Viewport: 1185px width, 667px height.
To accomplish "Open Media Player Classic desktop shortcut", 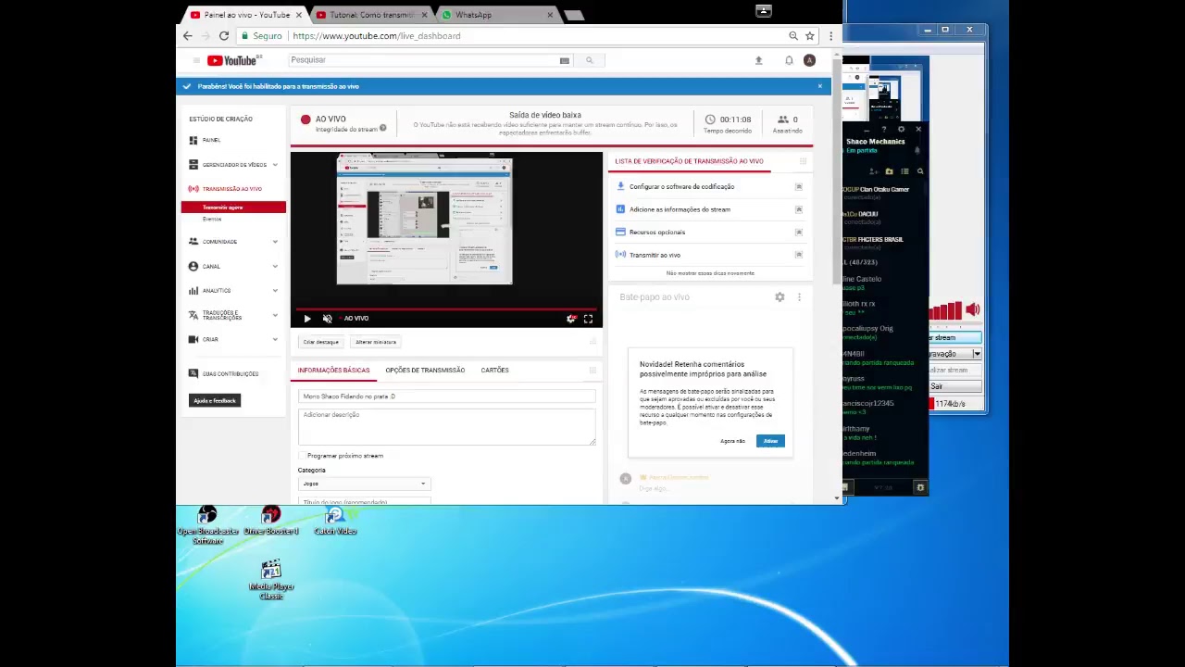I will (x=271, y=580).
